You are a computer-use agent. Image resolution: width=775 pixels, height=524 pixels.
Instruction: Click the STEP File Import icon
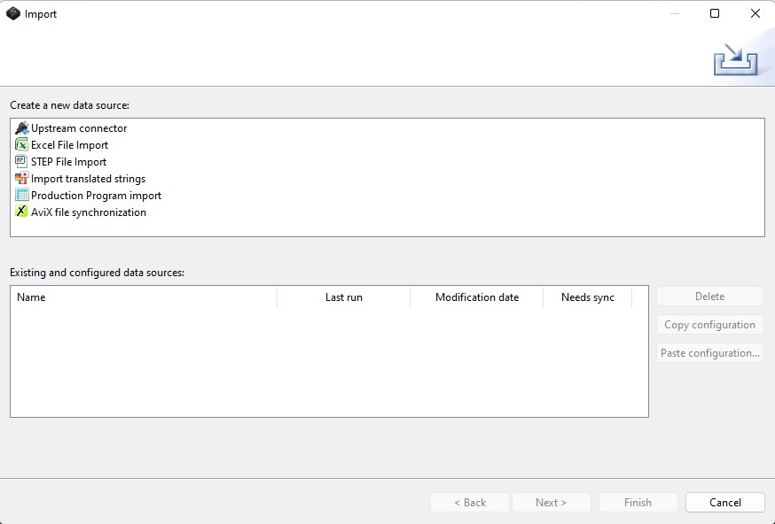22,162
